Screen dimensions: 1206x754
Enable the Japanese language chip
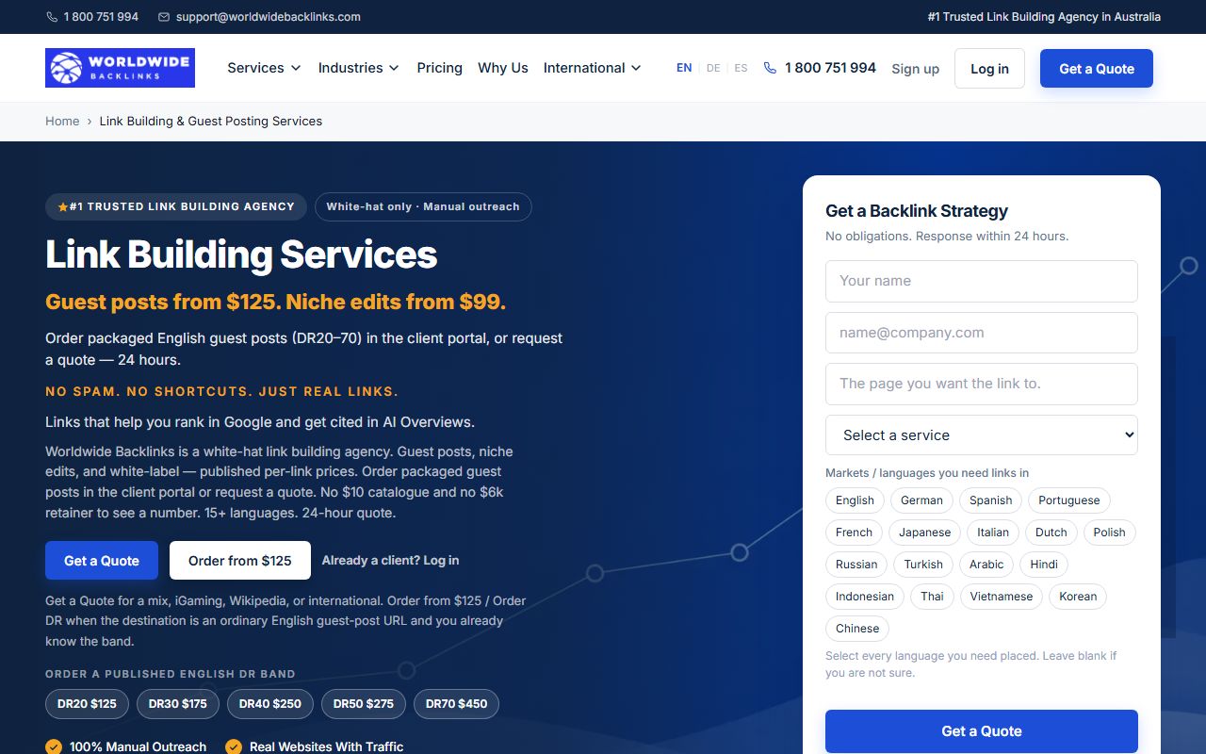924,533
